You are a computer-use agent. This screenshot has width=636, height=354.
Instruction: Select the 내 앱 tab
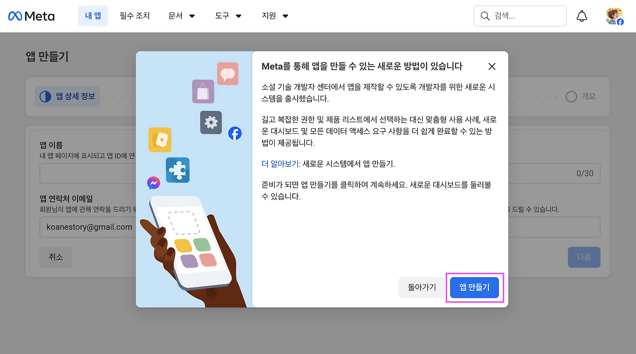tap(93, 16)
